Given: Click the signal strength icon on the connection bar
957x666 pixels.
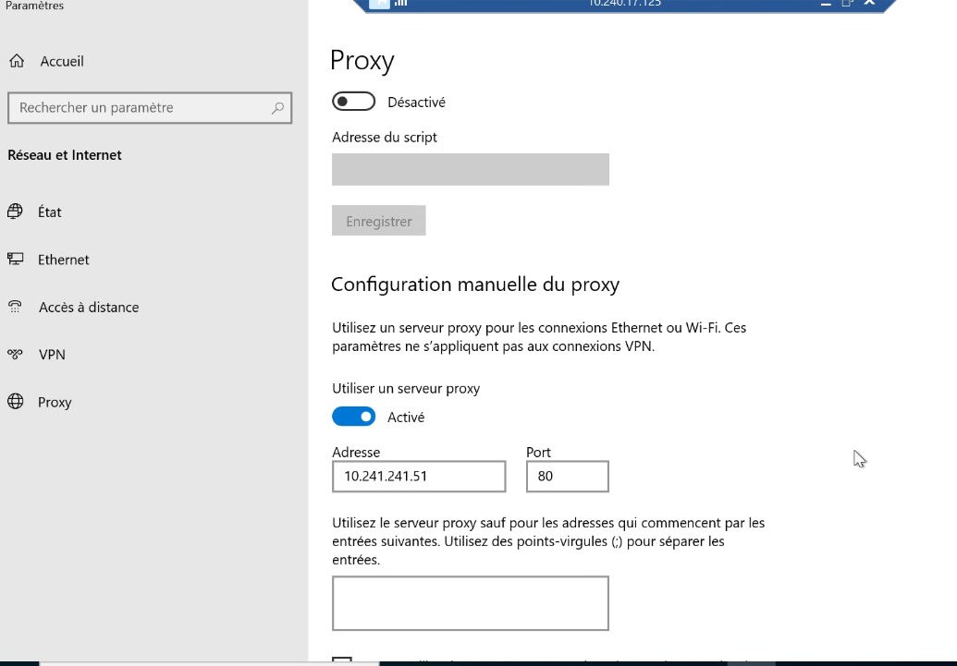Looking at the screenshot, I should click(x=401, y=4).
